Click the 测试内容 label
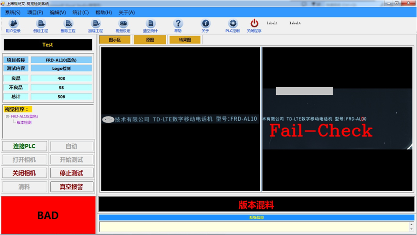 pyautogui.click(x=16, y=68)
